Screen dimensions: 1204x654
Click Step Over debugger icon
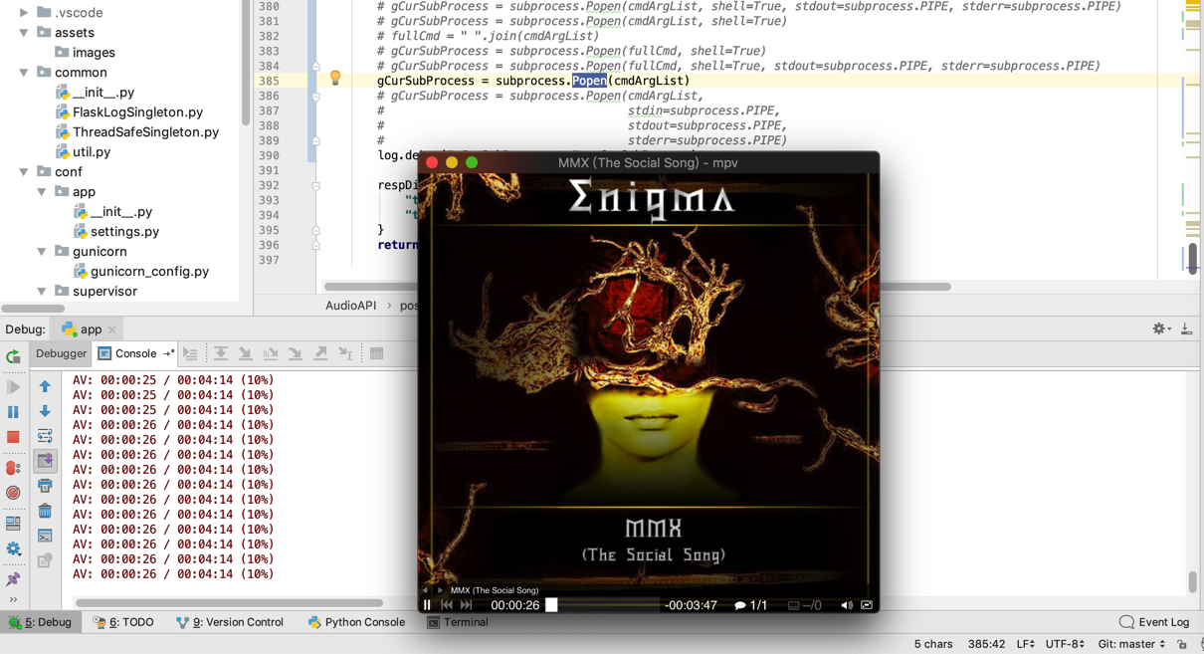221,353
